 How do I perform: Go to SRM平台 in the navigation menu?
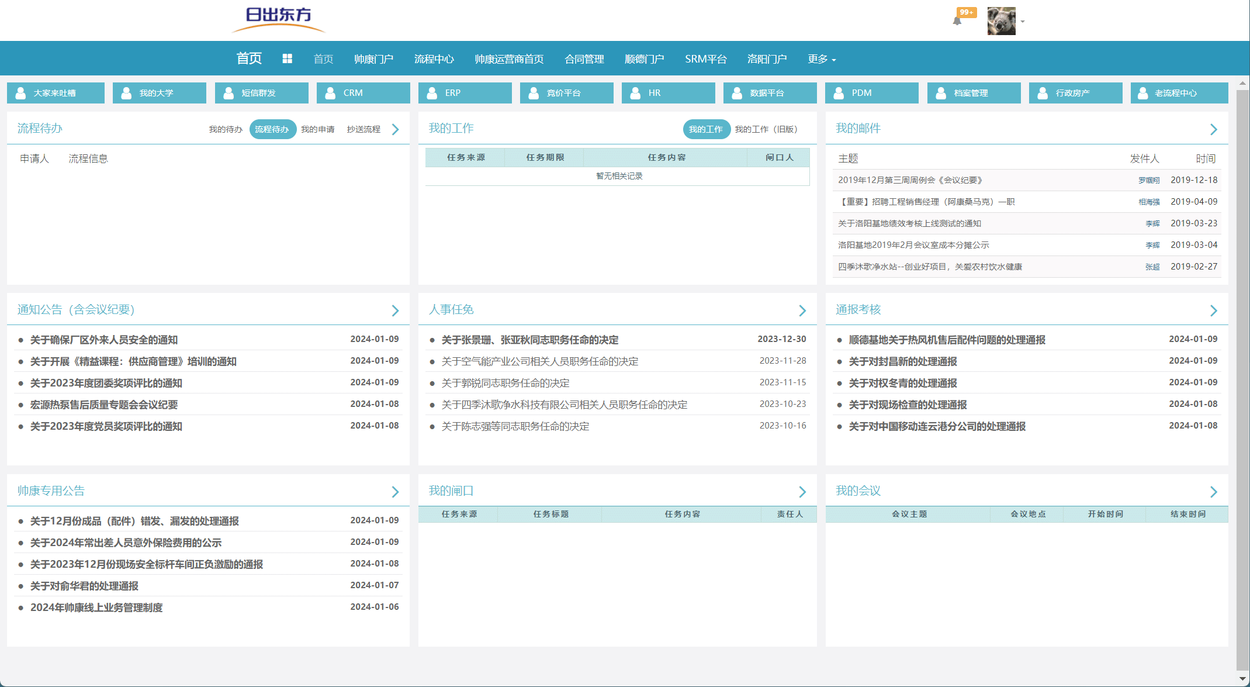(x=705, y=59)
